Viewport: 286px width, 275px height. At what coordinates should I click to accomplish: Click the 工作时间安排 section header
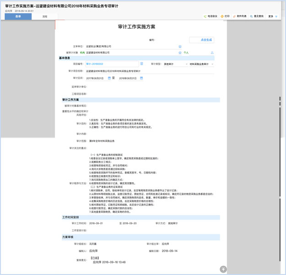click(141, 217)
